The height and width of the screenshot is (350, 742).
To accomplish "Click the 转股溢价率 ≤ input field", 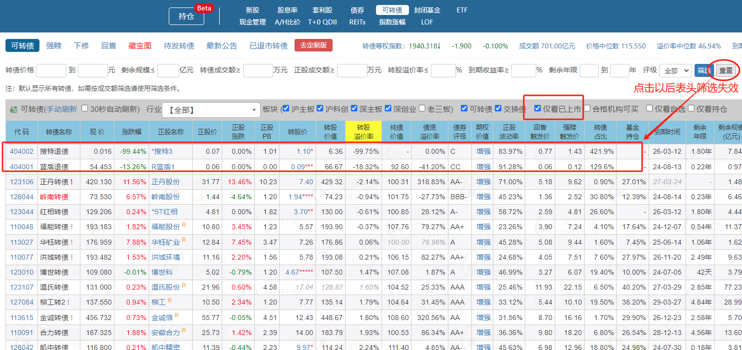I will click(x=443, y=70).
